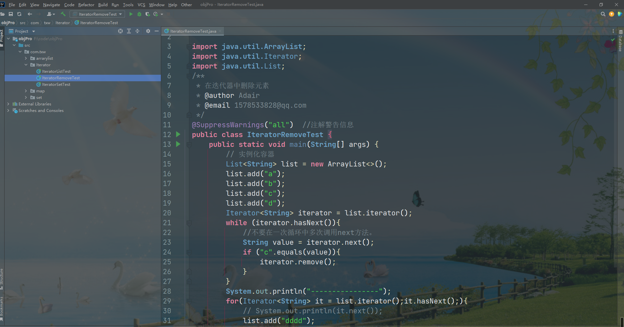Open the Other menu
624x327 pixels.
tap(186, 5)
